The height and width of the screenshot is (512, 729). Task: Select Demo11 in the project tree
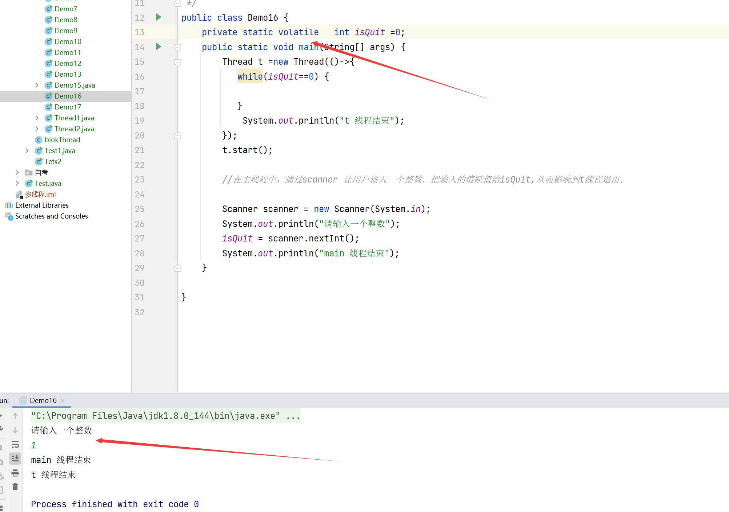pos(68,52)
